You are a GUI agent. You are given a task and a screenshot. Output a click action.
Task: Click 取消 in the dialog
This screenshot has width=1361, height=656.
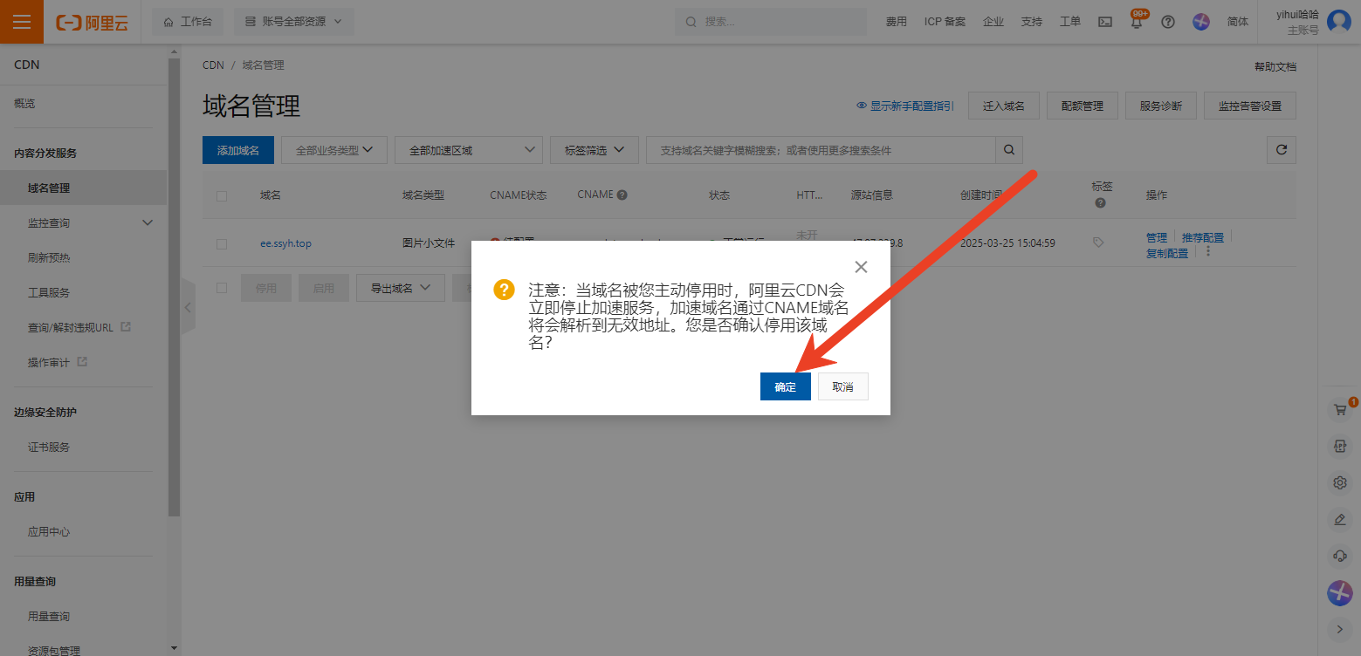842,386
